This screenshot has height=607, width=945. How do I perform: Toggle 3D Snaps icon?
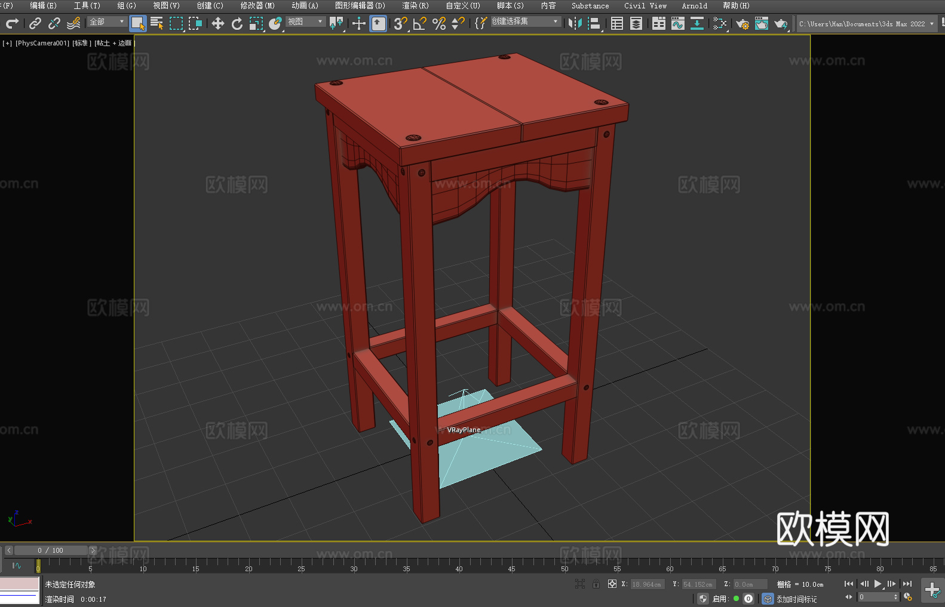click(x=401, y=23)
